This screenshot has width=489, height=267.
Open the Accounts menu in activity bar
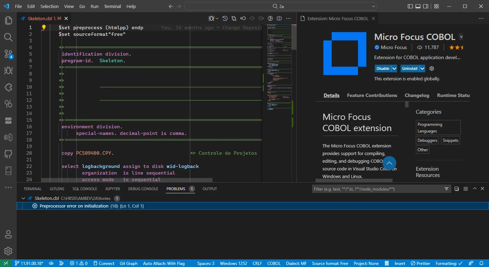(x=8, y=234)
